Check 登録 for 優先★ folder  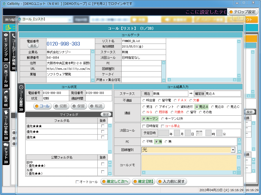point(103,137)
